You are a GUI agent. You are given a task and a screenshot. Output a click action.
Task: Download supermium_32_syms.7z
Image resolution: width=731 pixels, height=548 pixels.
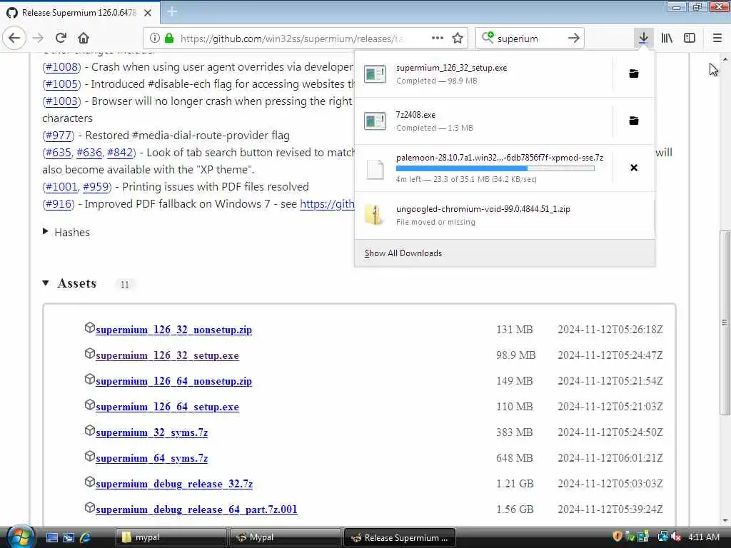151,432
